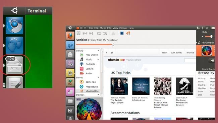Open Band Of Horses Infinite Arms cover
Screen dimensions: 218x123
click(141, 86)
